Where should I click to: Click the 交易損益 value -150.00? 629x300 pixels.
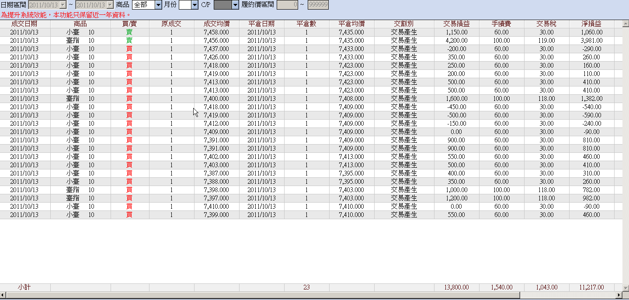tap(456, 123)
